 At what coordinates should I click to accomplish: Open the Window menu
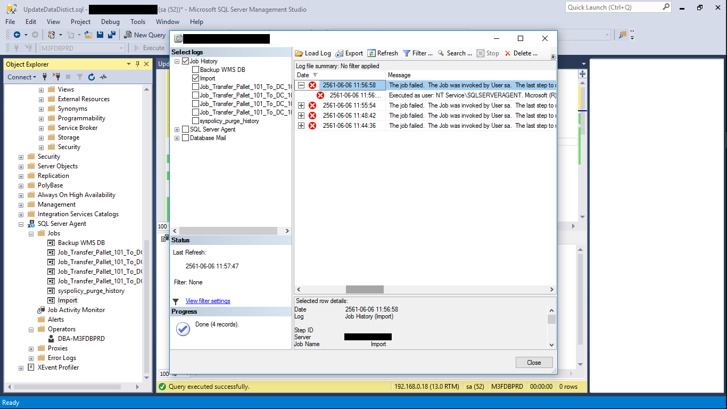(168, 22)
